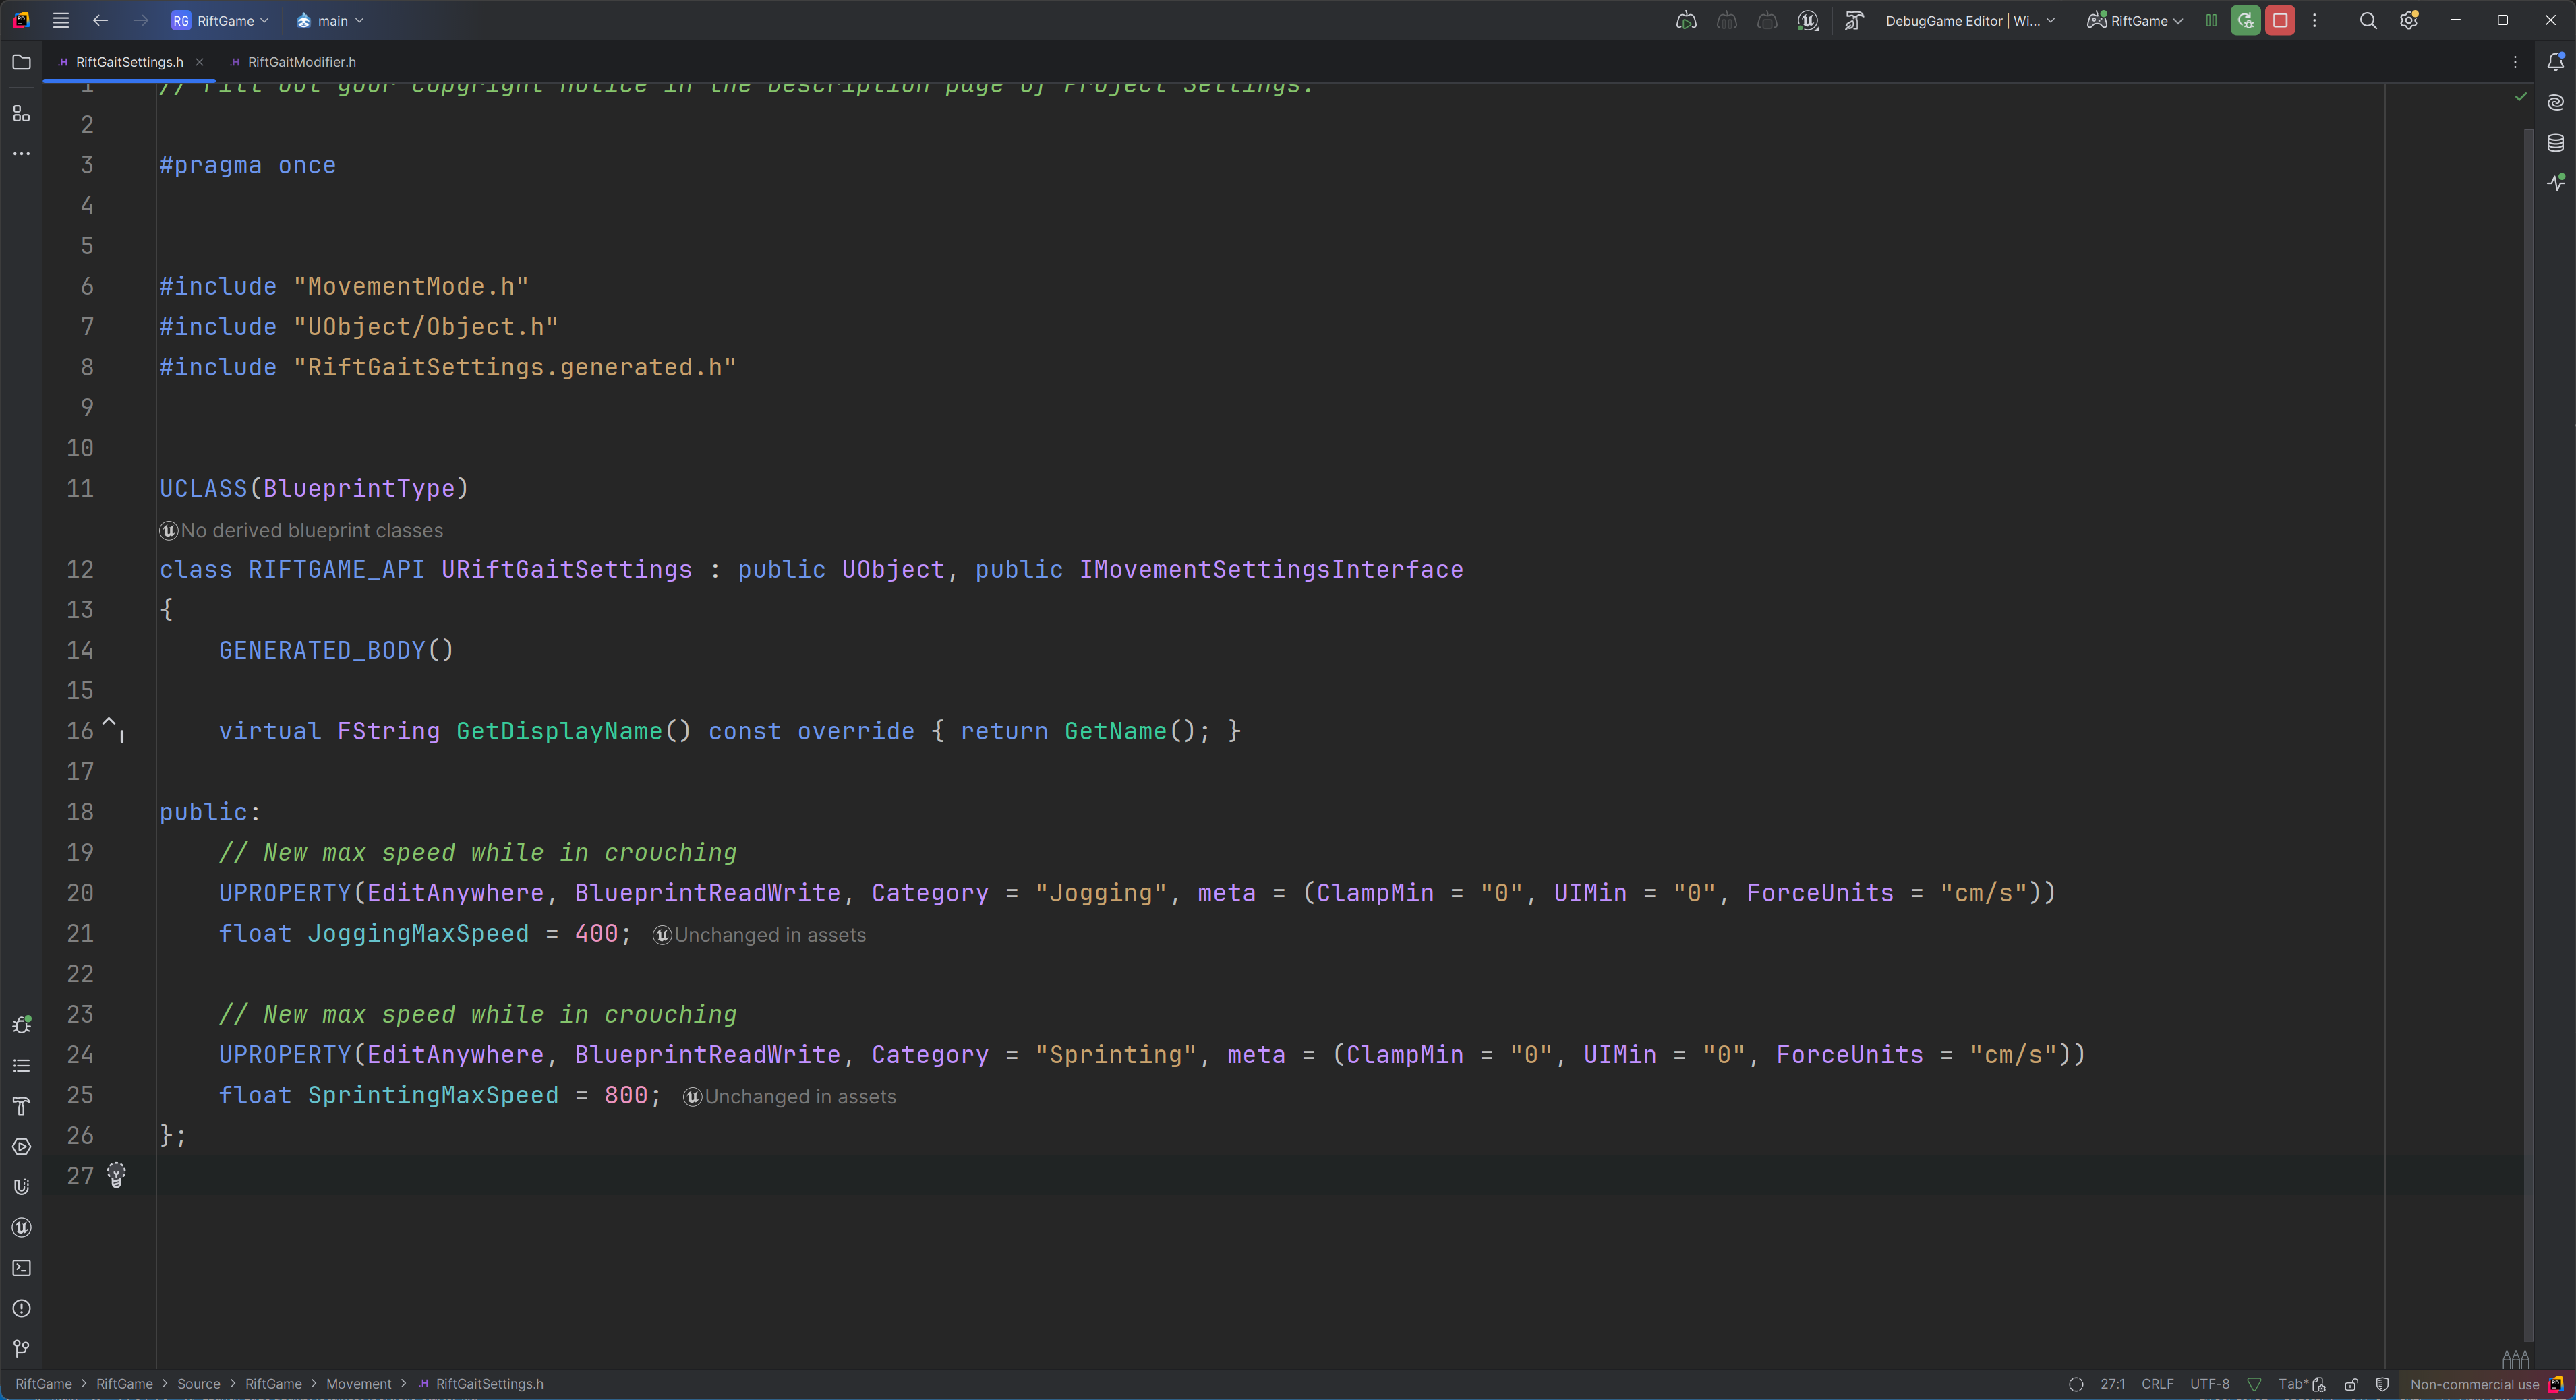Open the Database tool window
The width and height of the screenshot is (2576, 1400).
click(2555, 143)
